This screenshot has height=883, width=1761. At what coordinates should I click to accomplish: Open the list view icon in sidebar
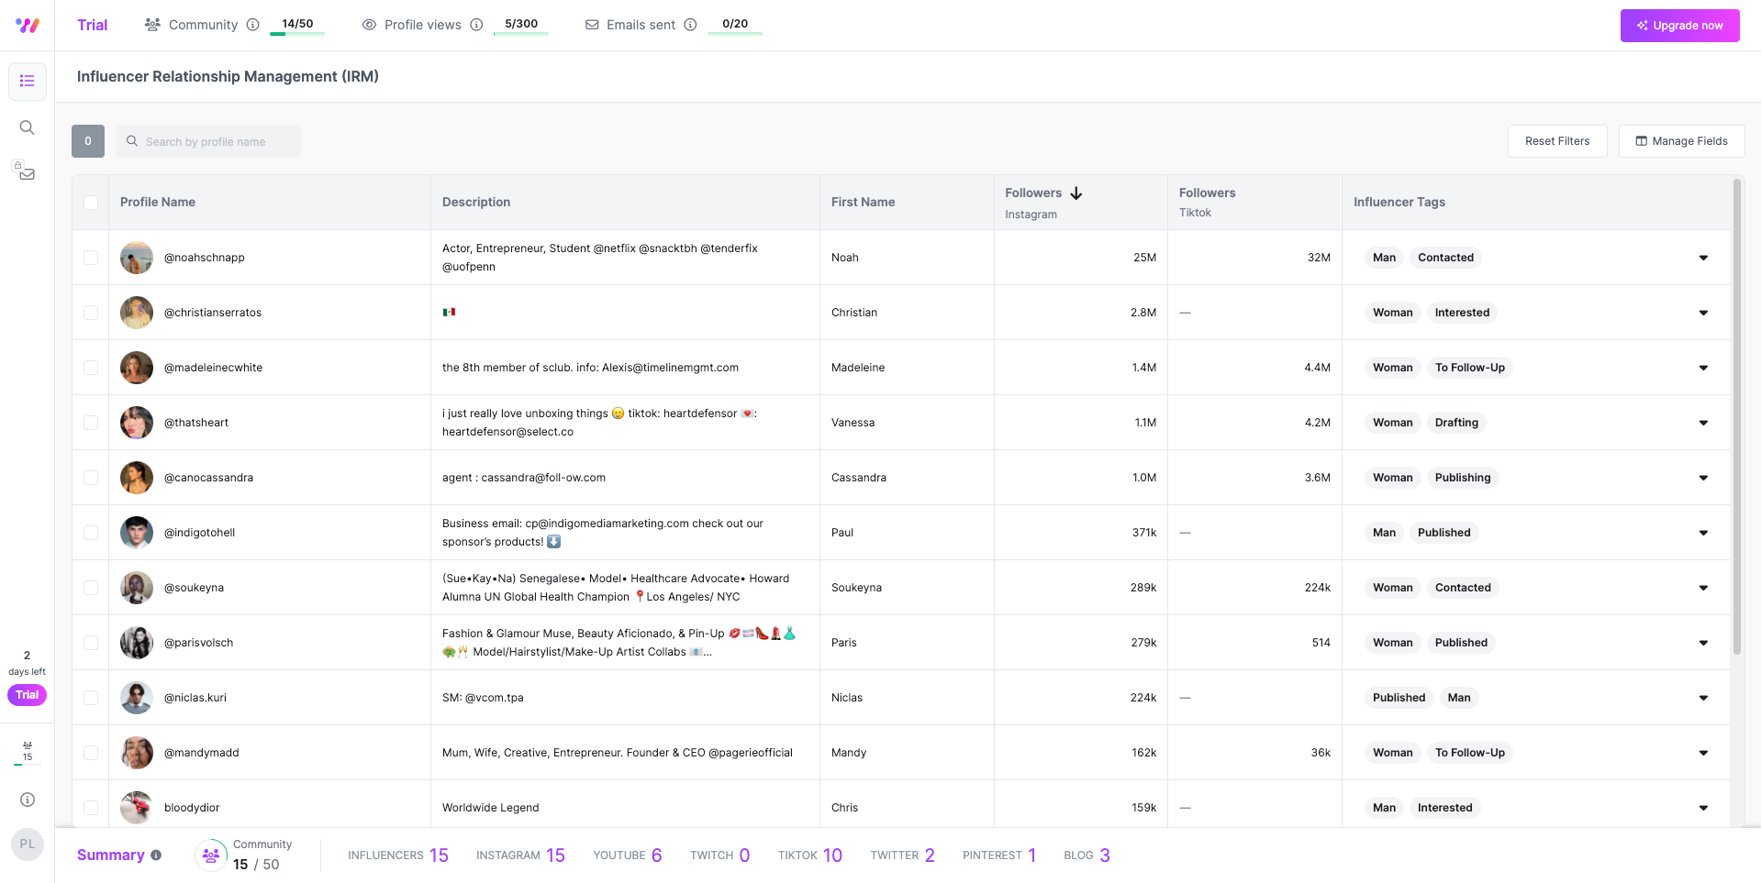click(x=28, y=82)
